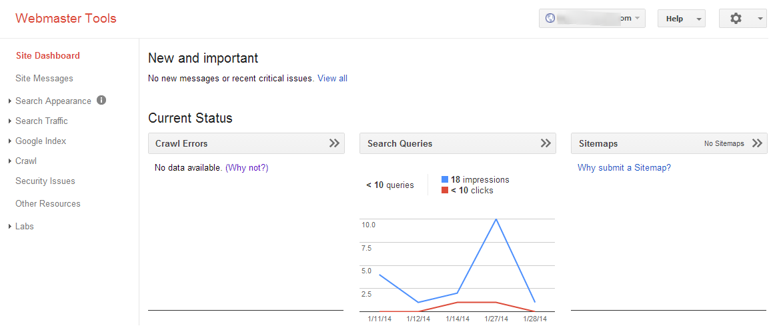
Task: Click the blue line peak at 1/27/14
Action: 496,219
